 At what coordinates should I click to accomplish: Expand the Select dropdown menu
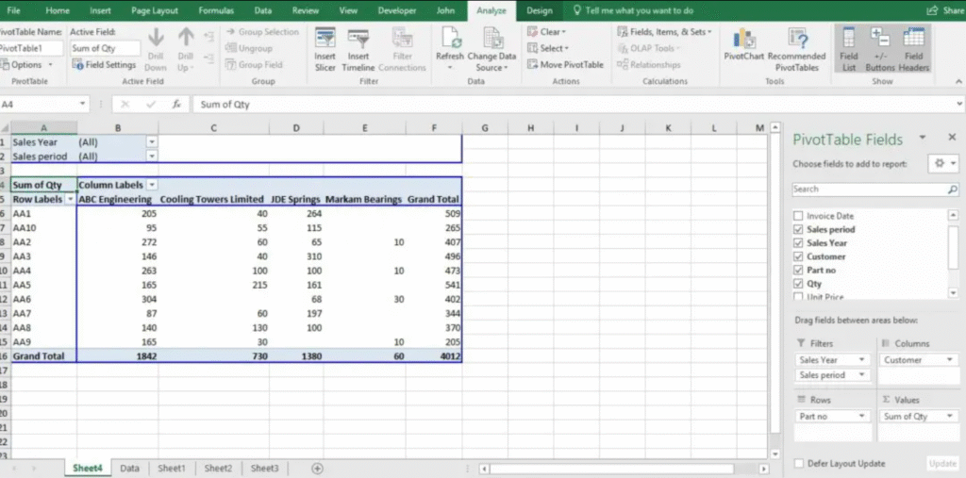[548, 48]
